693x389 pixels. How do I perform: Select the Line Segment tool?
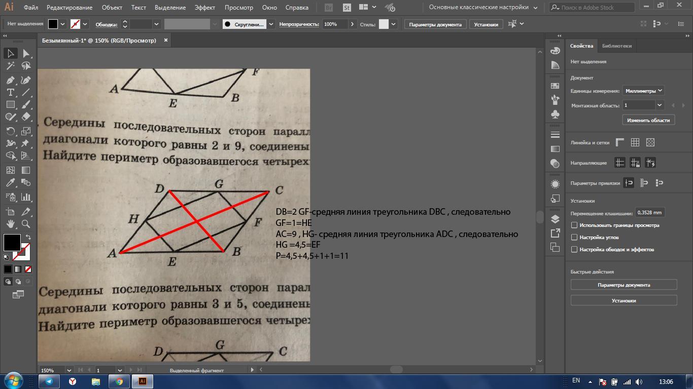26,92
